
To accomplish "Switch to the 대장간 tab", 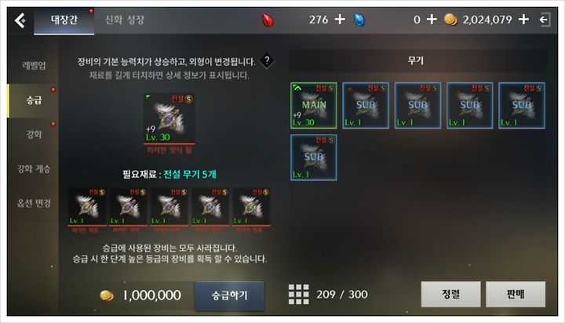I will click(64, 20).
